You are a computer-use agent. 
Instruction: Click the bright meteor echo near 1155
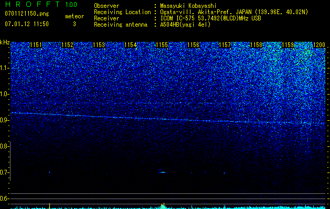pyautogui.click(x=162, y=172)
